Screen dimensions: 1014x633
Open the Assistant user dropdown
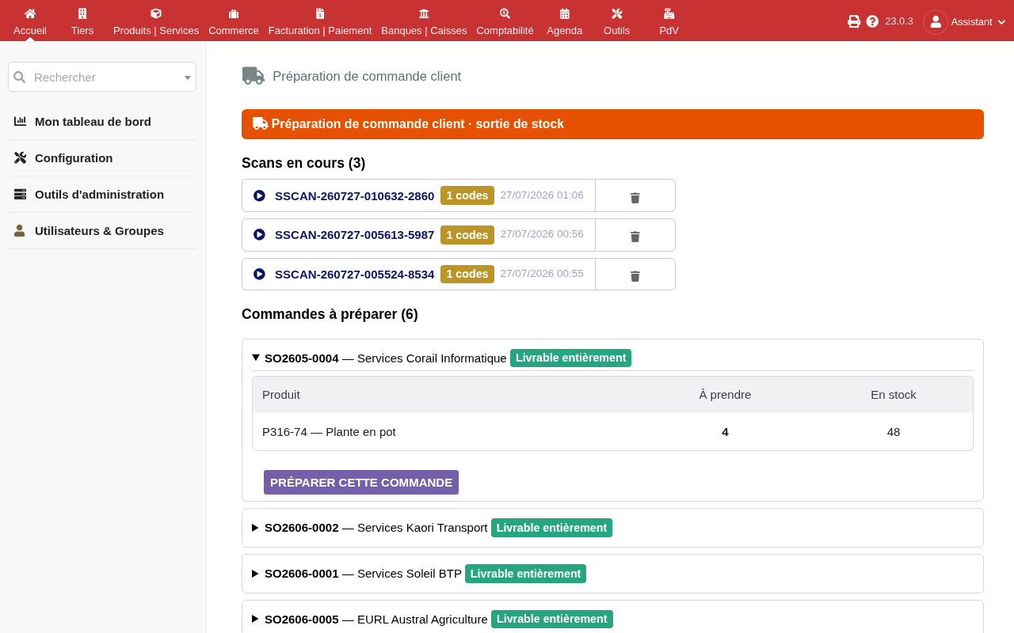pos(964,22)
